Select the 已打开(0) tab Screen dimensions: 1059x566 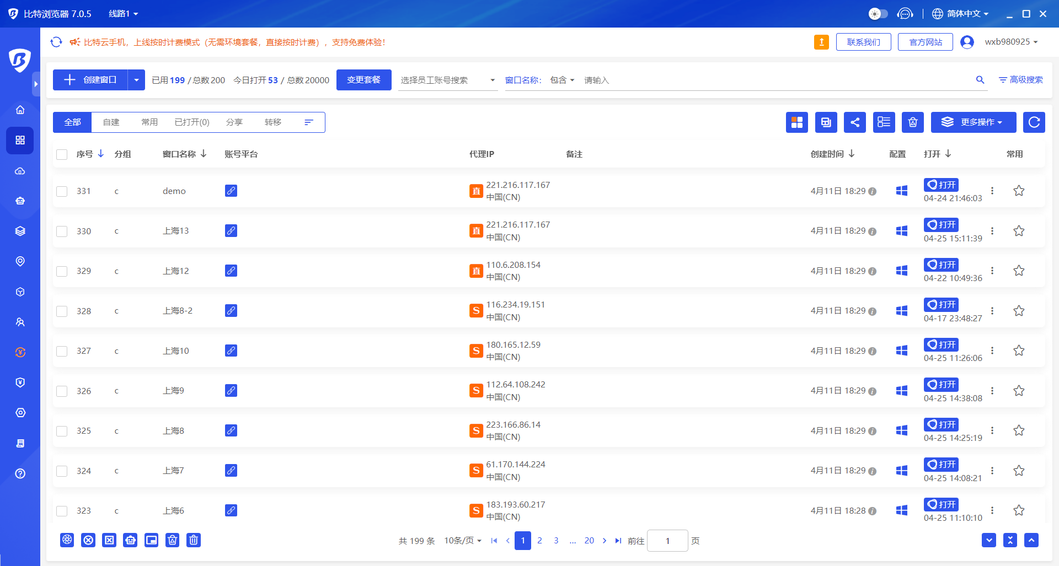191,122
